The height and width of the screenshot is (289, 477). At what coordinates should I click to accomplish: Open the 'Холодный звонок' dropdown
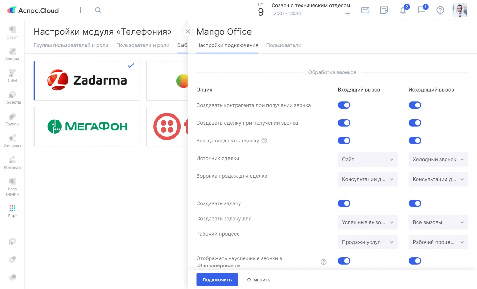(x=438, y=160)
